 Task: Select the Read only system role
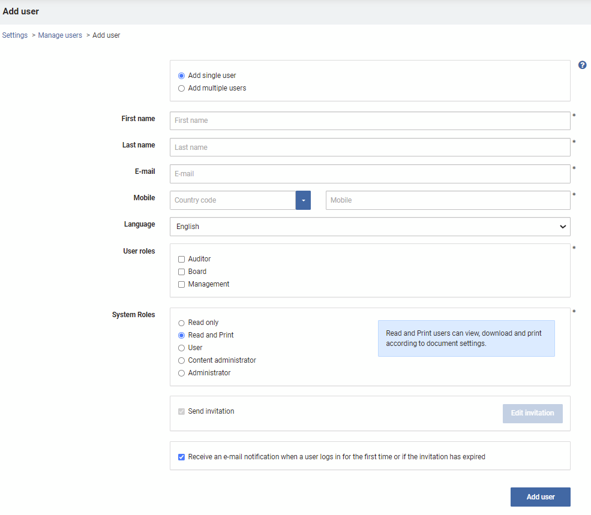[x=181, y=323]
